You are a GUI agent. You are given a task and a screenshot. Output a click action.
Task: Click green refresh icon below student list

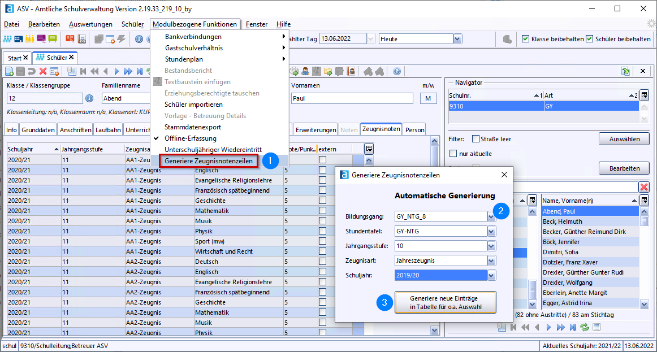pyautogui.click(x=584, y=327)
